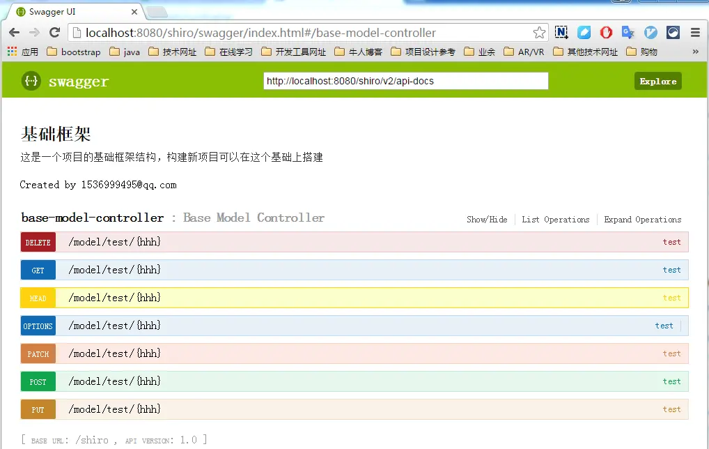The height and width of the screenshot is (449, 709).
Task: Open the 项目设计参考 bookmarks folder
Action: click(423, 52)
